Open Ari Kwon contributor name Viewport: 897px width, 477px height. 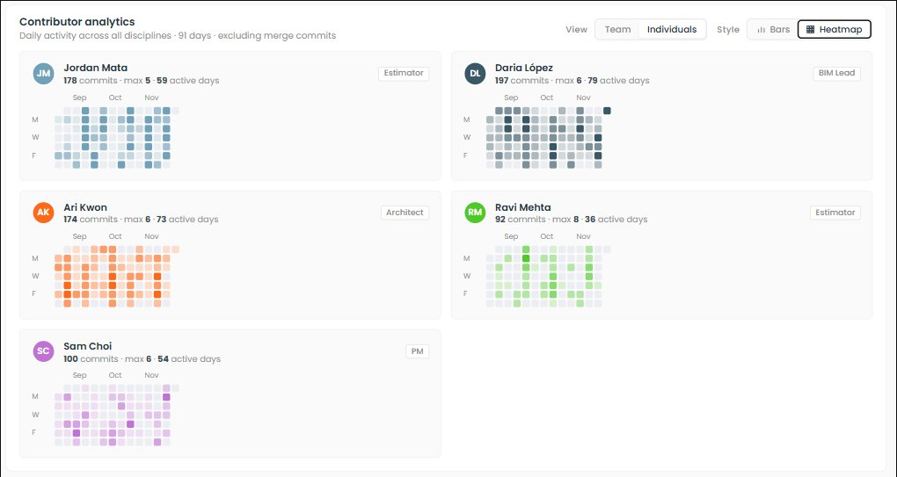click(x=85, y=206)
